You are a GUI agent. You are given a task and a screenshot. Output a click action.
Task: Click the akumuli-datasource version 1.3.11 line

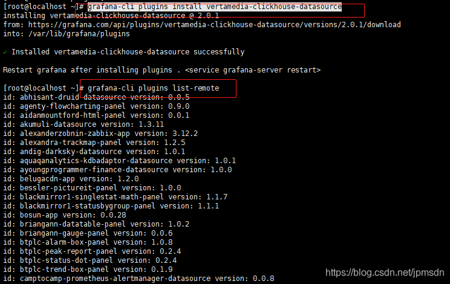tap(83, 124)
